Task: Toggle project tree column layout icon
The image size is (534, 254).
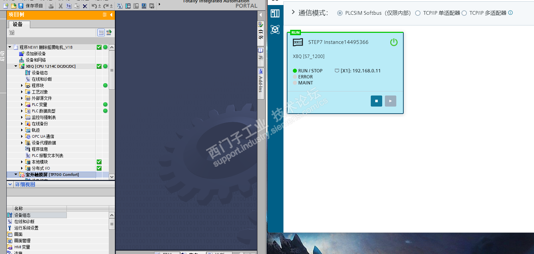Action: click(x=105, y=15)
